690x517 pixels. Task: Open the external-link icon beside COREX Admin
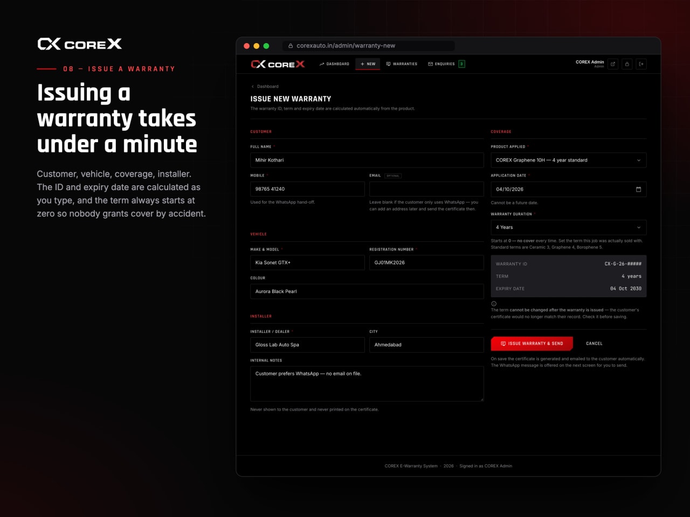[x=613, y=64]
